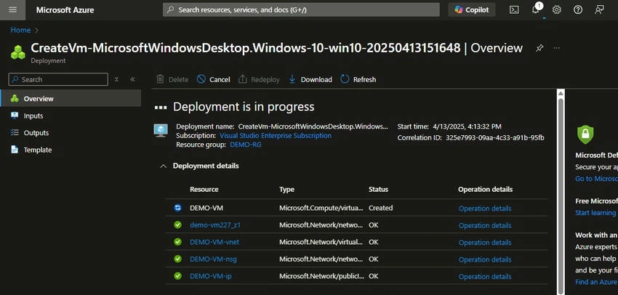Click the Copilot button
Image resolution: width=618 pixels, height=295 pixels.
(472, 10)
